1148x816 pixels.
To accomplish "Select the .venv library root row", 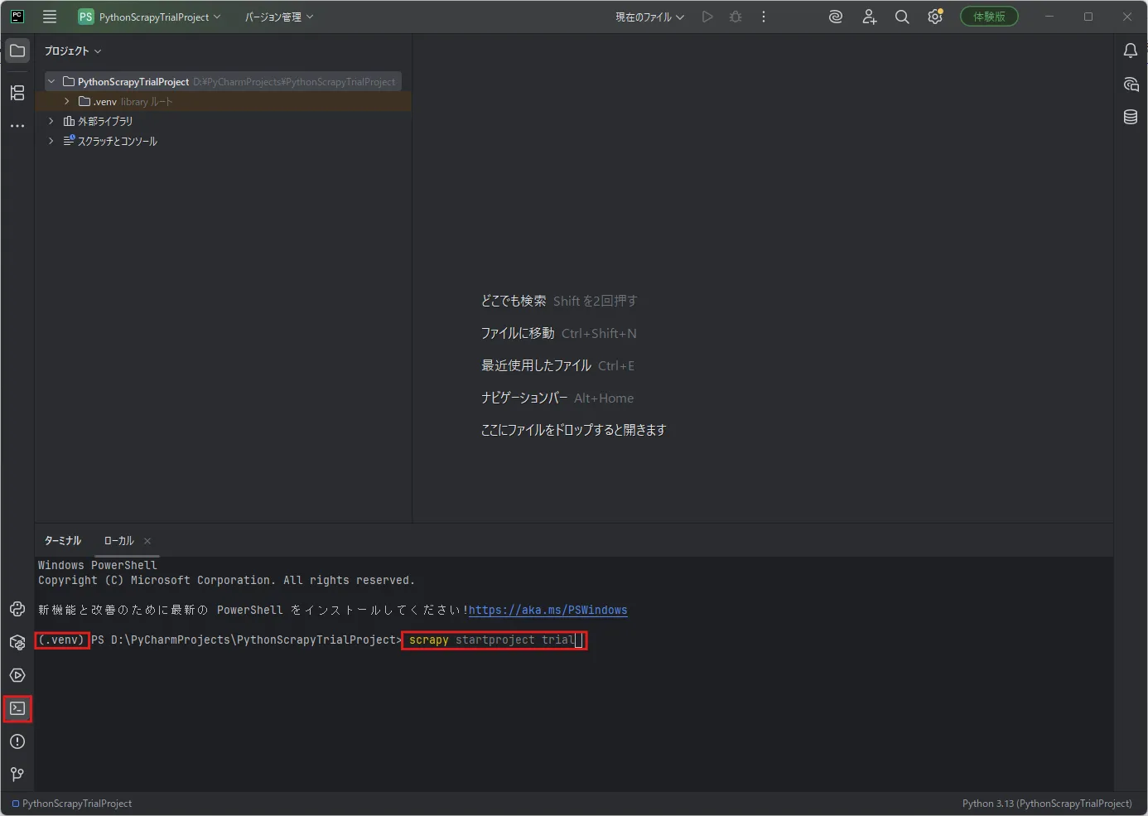I will pos(224,101).
